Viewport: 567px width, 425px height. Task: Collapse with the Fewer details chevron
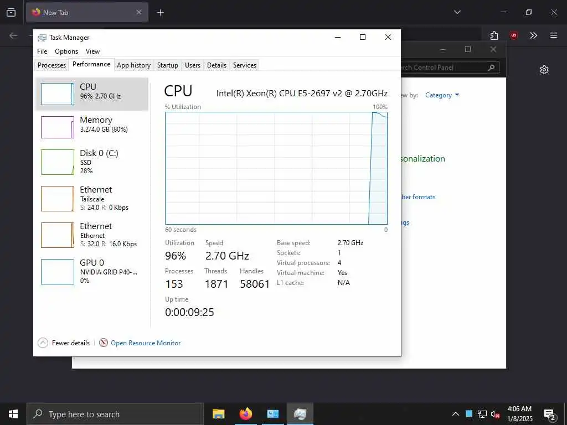tap(43, 343)
